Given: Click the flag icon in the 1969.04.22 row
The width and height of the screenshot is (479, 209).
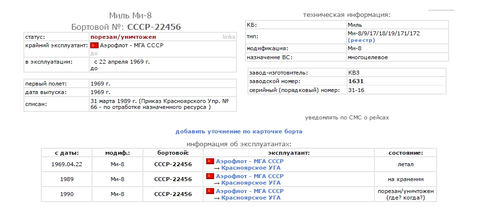Looking at the screenshot, I should pyautogui.click(x=210, y=162).
